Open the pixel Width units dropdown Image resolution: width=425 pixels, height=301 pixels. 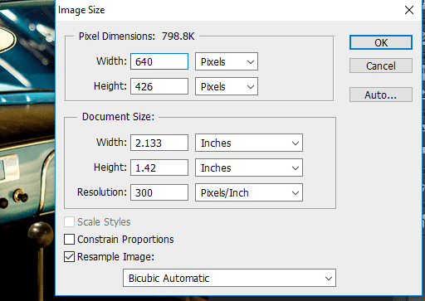click(227, 61)
